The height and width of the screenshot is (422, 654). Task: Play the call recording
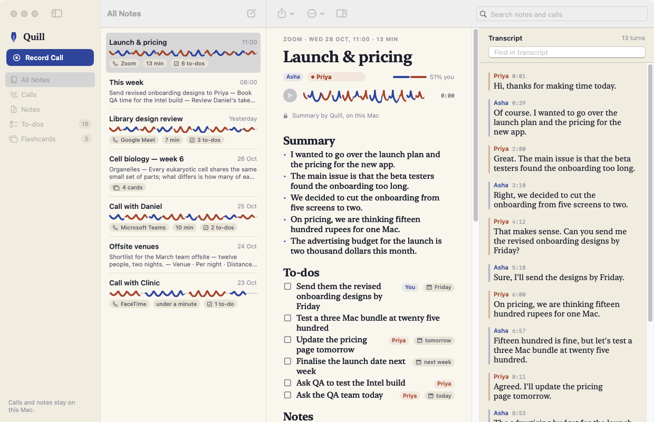tap(290, 95)
